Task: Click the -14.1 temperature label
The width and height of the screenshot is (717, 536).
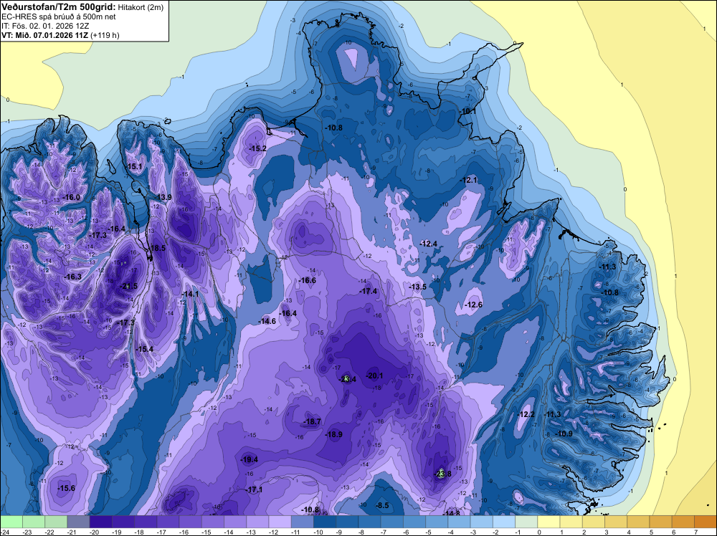Action: 190,295
